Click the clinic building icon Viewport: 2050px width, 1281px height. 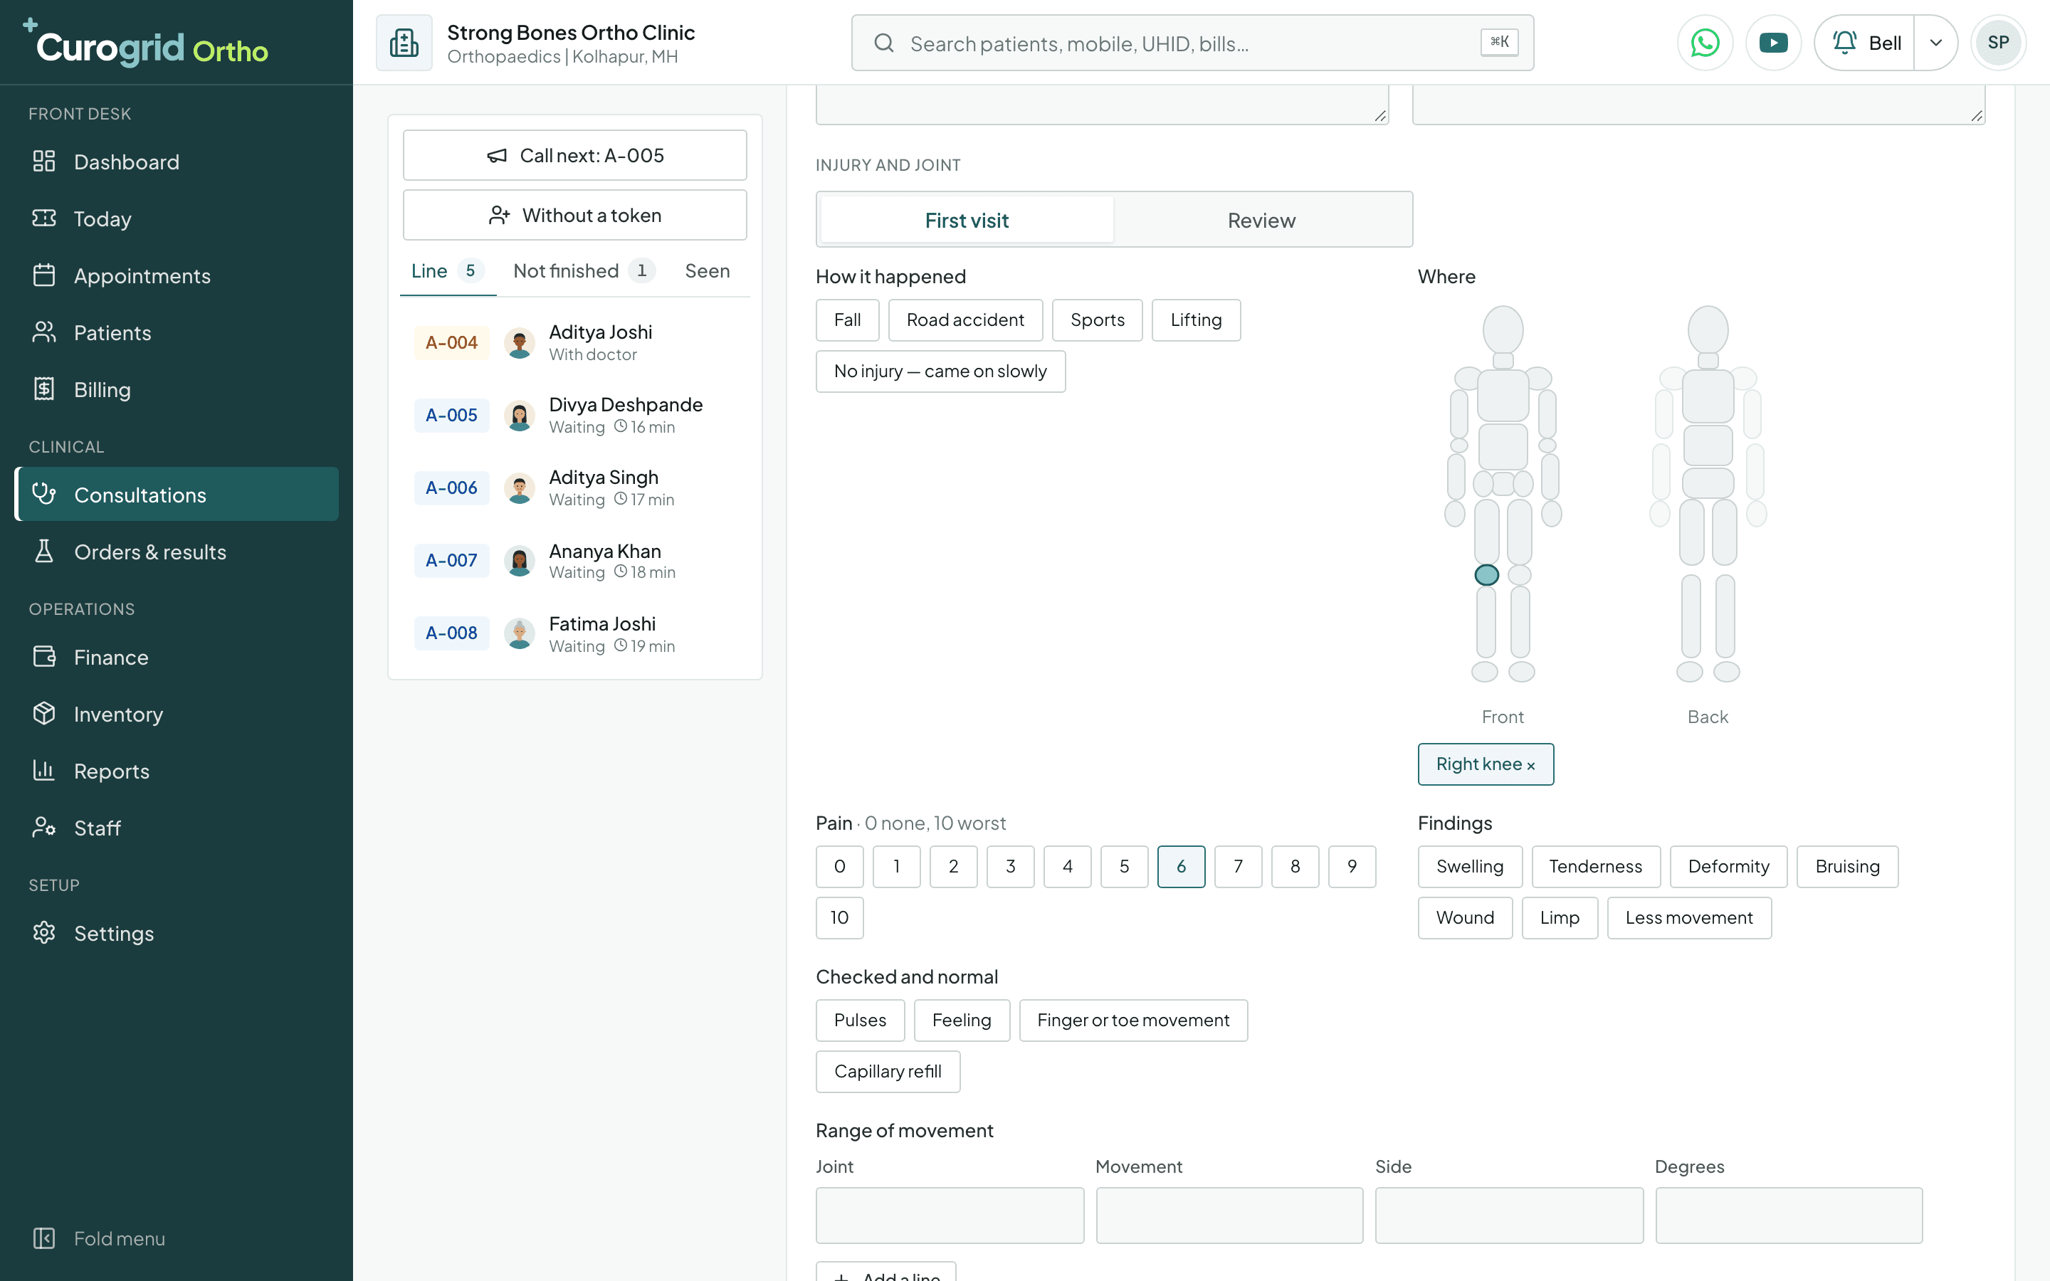click(x=404, y=43)
